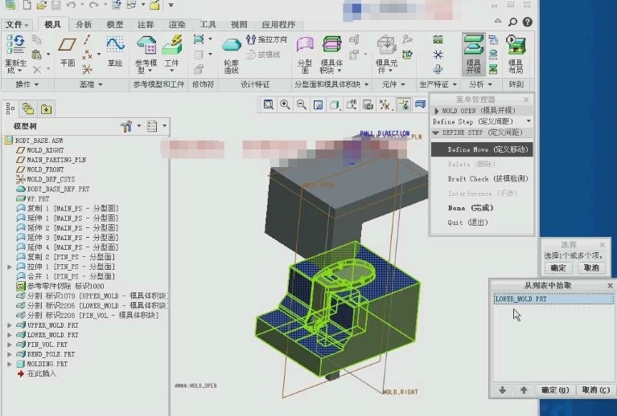Click the Refit view icon

(269, 104)
